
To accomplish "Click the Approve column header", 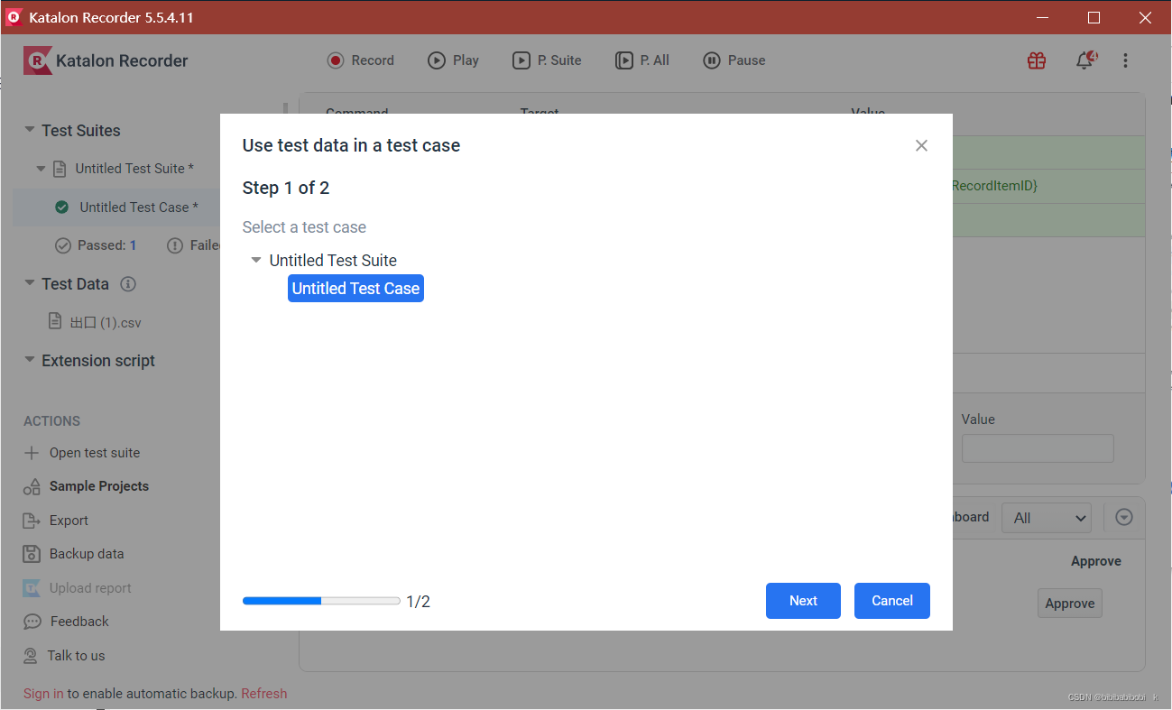I will 1096,561.
